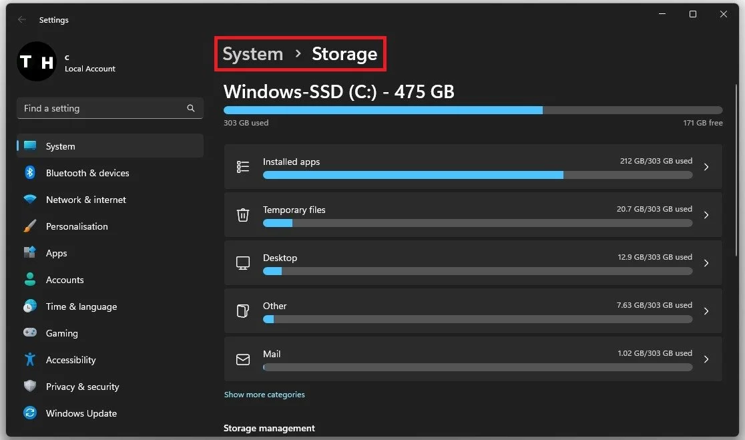Click the Accessibility figure icon
Image resolution: width=745 pixels, height=440 pixels.
30,359
